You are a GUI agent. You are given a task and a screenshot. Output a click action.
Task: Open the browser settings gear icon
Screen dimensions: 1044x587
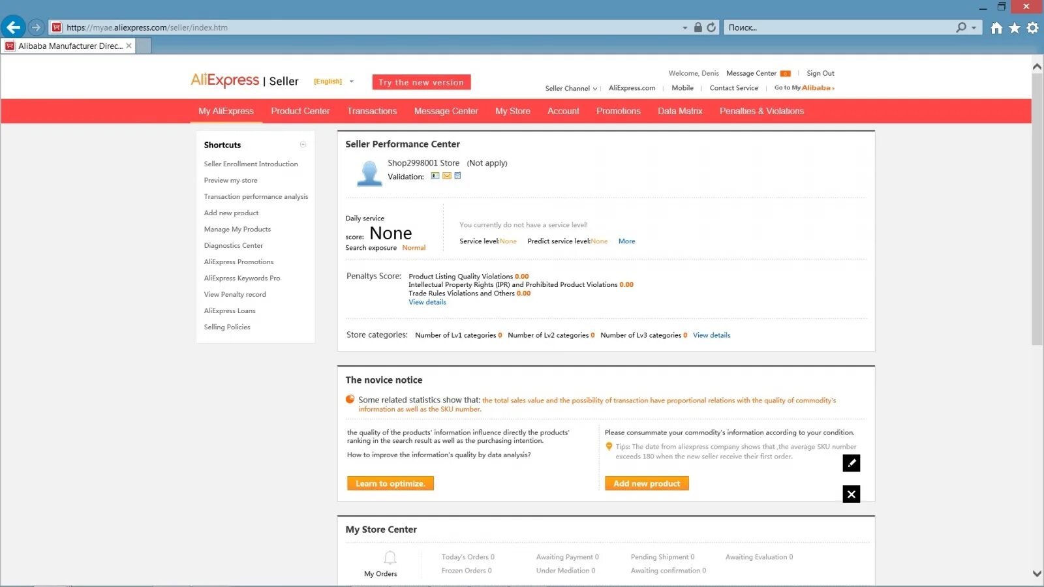[1032, 27]
